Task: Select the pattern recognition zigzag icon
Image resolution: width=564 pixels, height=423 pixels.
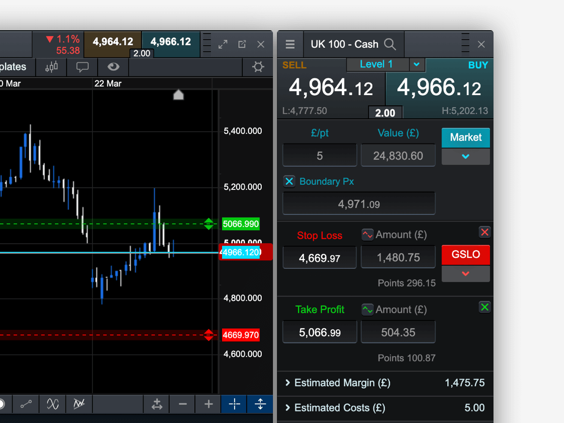Action: pyautogui.click(x=79, y=404)
